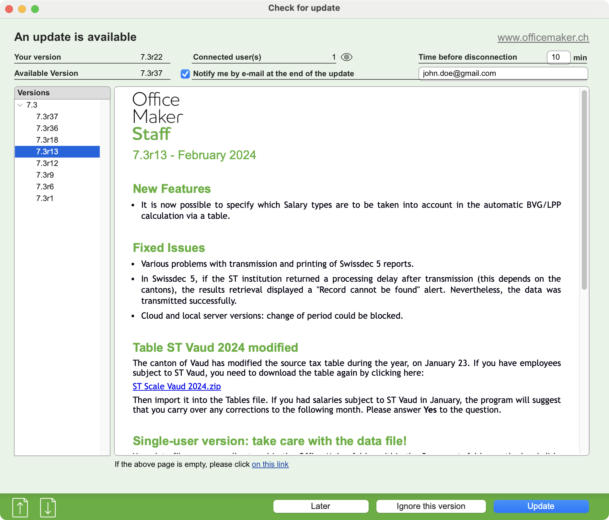Click the upload arrow document icon
609x520 pixels.
pyautogui.click(x=20, y=507)
